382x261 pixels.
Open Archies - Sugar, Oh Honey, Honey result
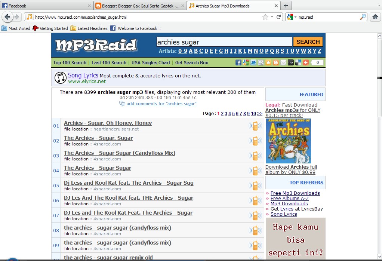108,123
